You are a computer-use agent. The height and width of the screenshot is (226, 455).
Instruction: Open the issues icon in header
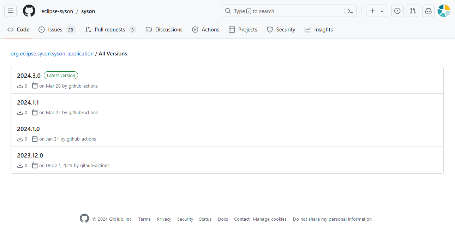click(x=397, y=11)
